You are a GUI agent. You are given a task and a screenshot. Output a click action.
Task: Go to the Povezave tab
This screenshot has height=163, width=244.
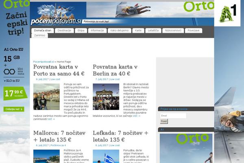point(194,31)
